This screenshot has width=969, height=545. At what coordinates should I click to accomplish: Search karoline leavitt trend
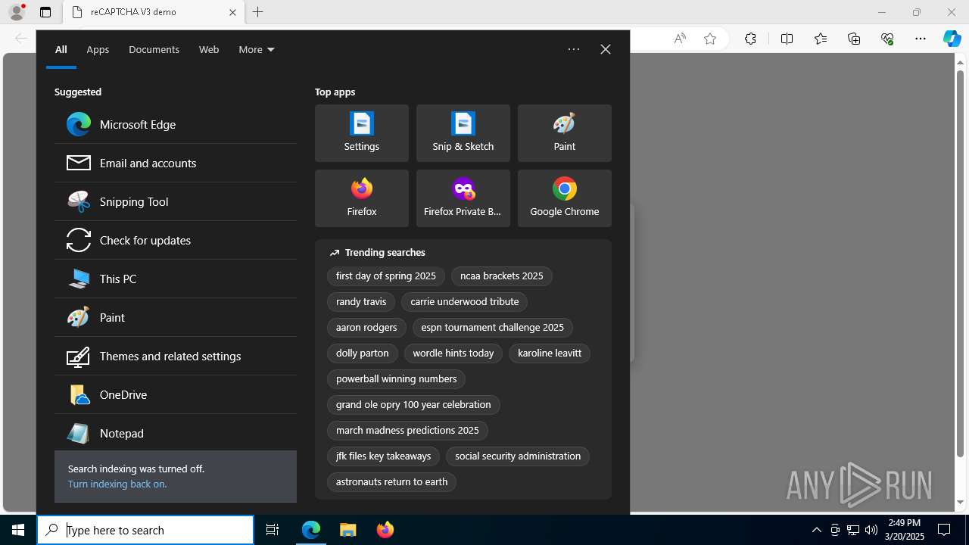coord(550,353)
